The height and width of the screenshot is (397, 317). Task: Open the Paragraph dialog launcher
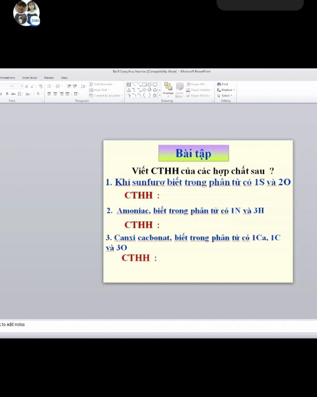122,101
